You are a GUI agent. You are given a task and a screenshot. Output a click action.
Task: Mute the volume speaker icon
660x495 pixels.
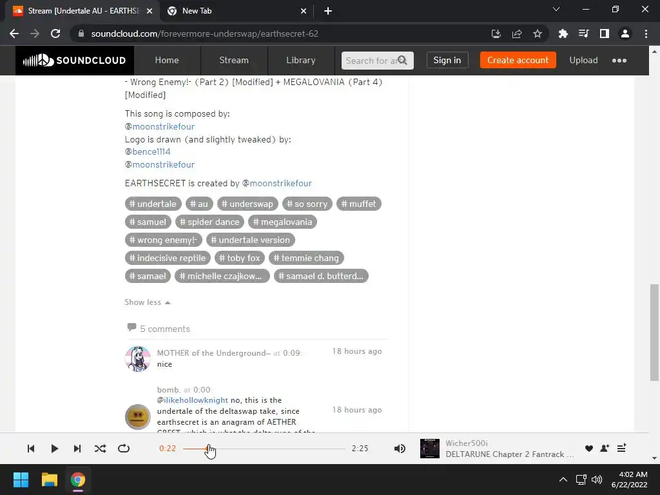400,449
